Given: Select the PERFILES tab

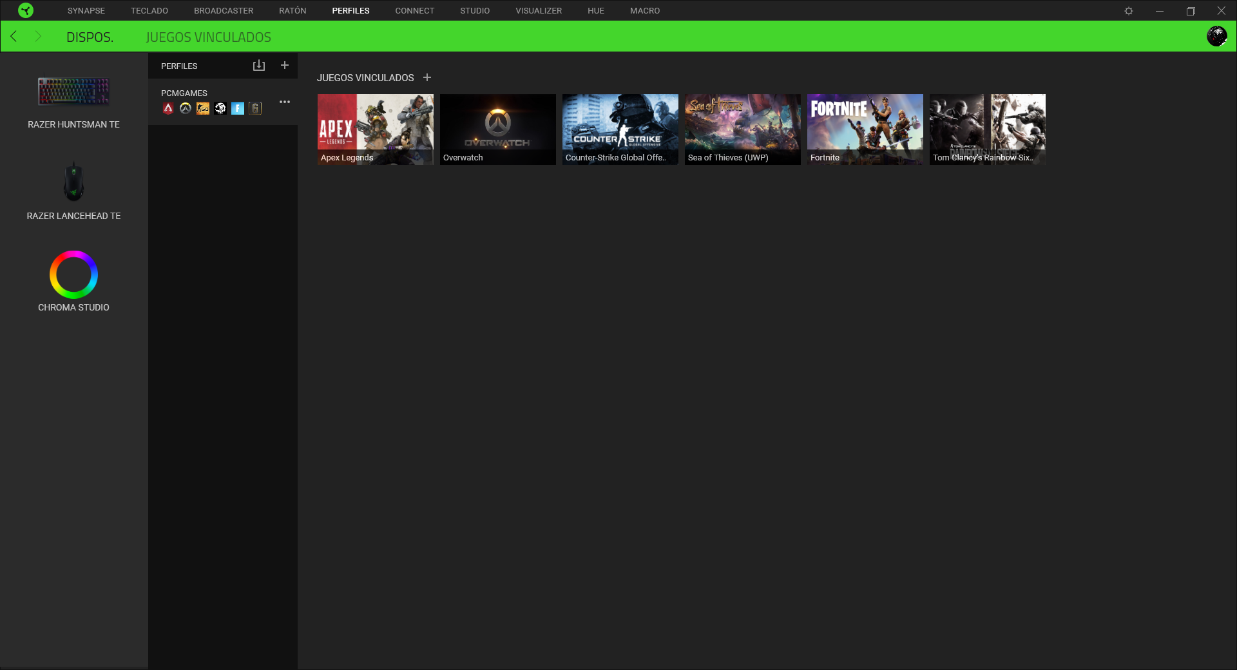Looking at the screenshot, I should 350,11.
